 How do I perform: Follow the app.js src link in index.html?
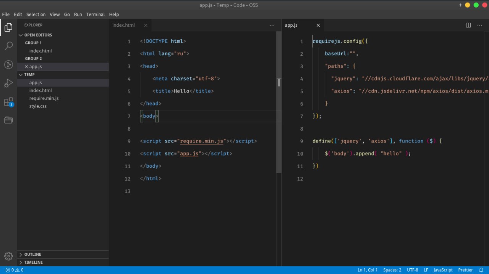189,154
